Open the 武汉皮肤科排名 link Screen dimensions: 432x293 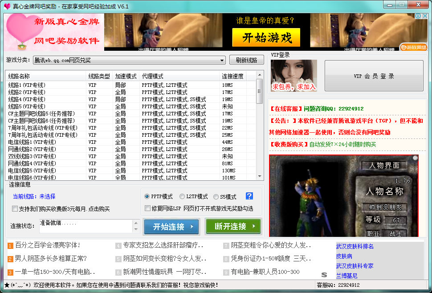tap(355, 246)
